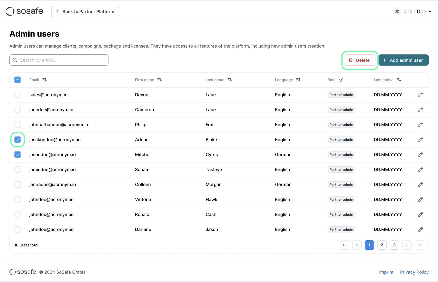Go to next page chevron
The height and width of the screenshot is (282, 438).
[407, 245]
